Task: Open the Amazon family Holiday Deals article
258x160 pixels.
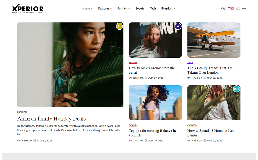Action: pyautogui.click(x=51, y=119)
